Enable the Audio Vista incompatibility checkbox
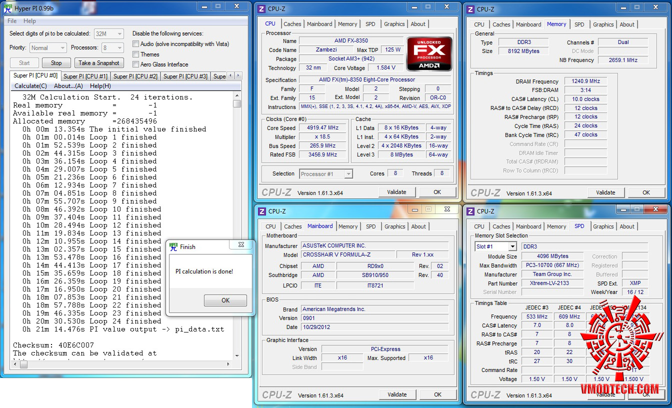This screenshot has height=408, width=672. (x=135, y=44)
